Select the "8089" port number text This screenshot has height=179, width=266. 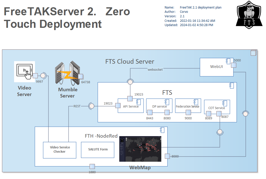(208, 118)
